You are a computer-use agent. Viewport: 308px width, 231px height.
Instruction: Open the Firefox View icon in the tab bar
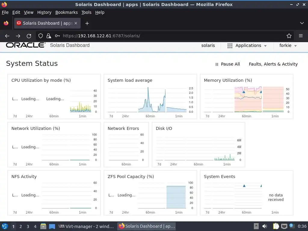(x=6, y=23)
